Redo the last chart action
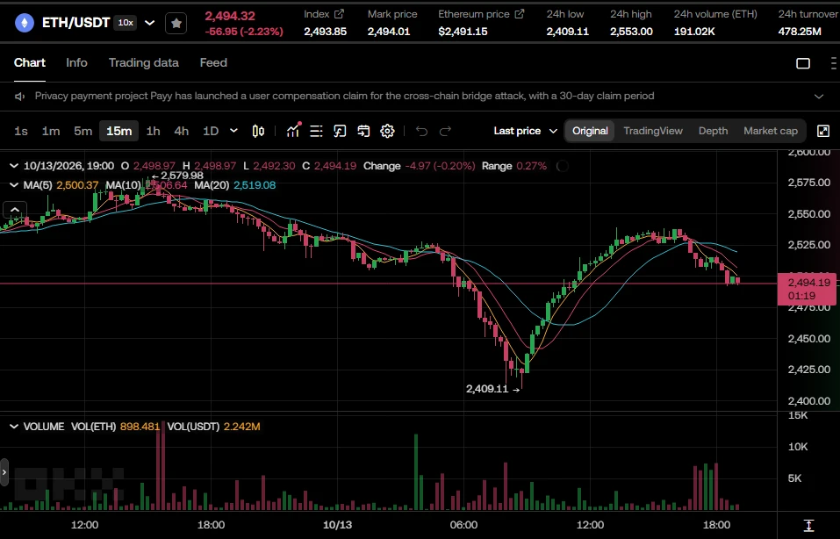The height and width of the screenshot is (539, 840). click(x=445, y=132)
